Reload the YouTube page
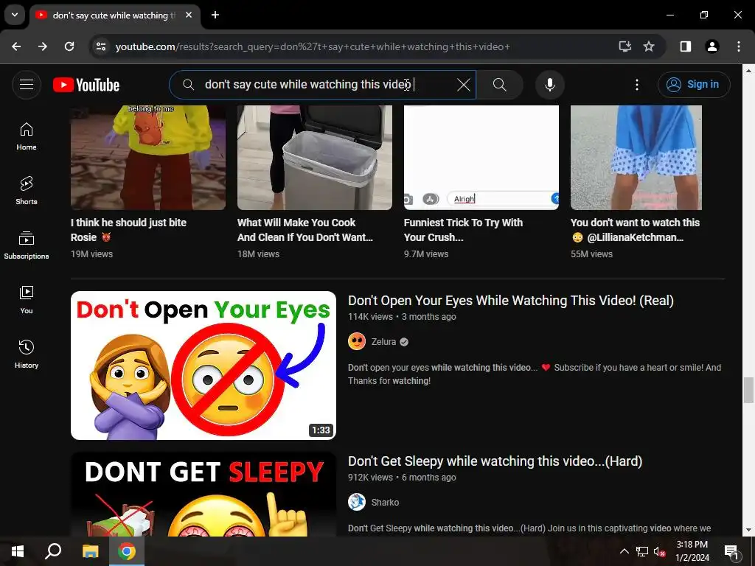 (69, 46)
